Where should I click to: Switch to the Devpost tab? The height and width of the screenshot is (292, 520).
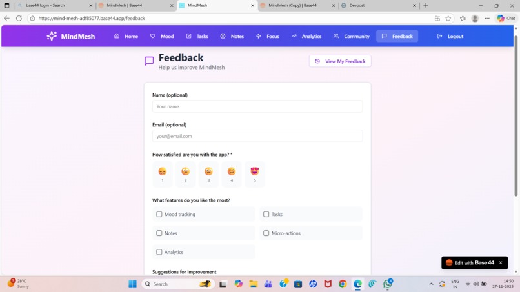point(379,5)
